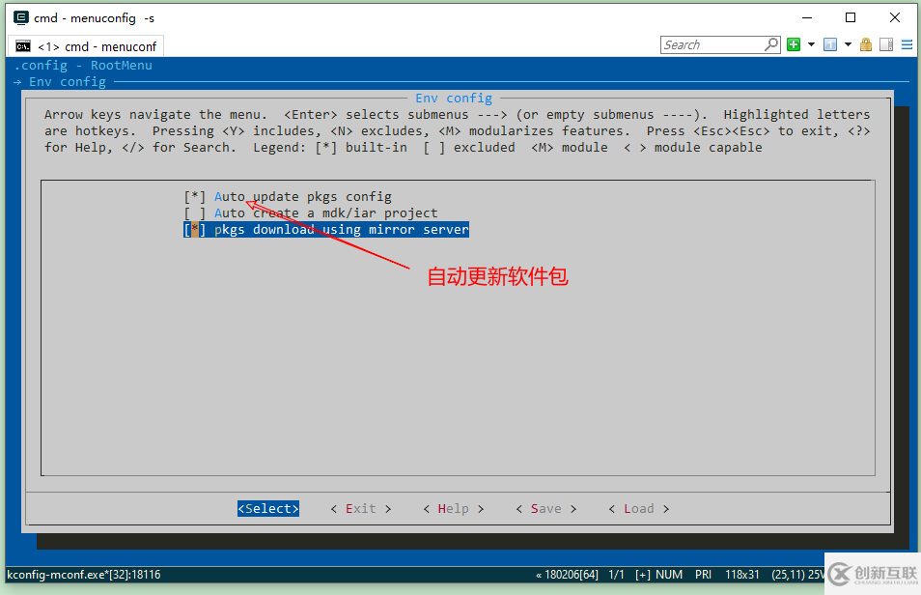921x595 pixels.
Task: Select the '<1> cmd - menuconf' tab
Action: pos(86,46)
